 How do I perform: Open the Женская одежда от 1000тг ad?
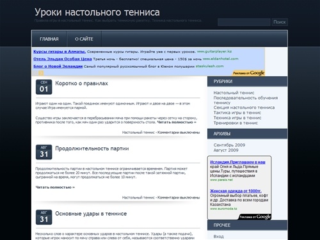[236, 191]
